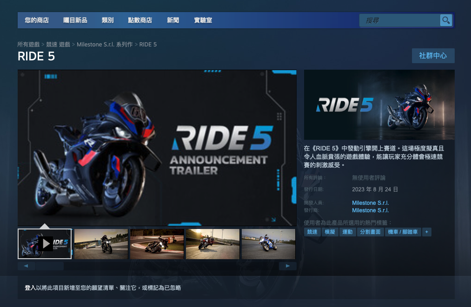Click the 競速 tag

(312, 232)
